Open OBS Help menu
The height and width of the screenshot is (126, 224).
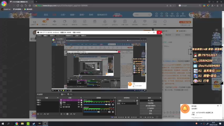point(84,36)
